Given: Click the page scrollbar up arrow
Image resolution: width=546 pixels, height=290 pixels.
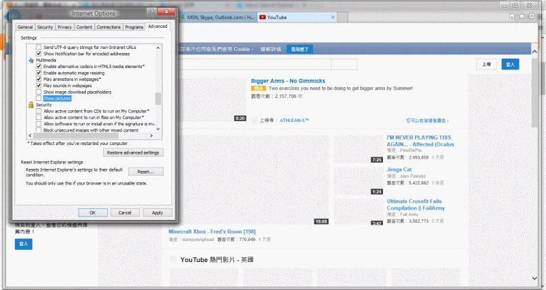Looking at the screenshot, I should pyautogui.click(x=534, y=52).
